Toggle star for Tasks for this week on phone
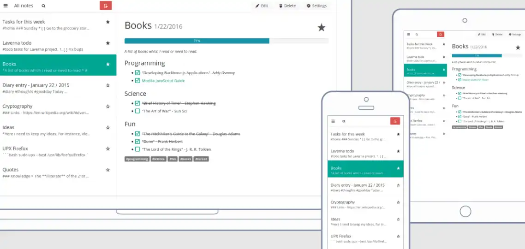 click(398, 134)
